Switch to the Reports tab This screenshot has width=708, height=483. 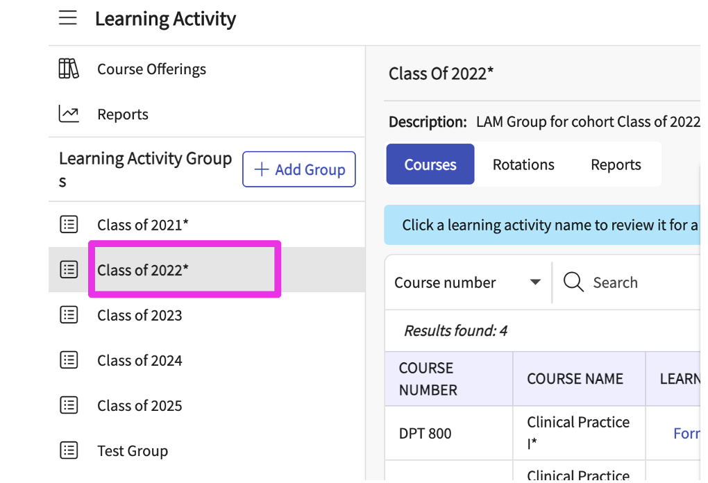[x=616, y=164]
